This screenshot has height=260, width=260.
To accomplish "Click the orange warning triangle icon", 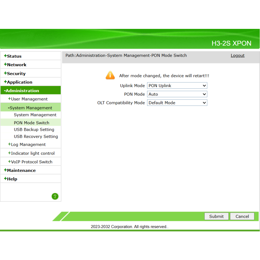I will [x=110, y=75].
